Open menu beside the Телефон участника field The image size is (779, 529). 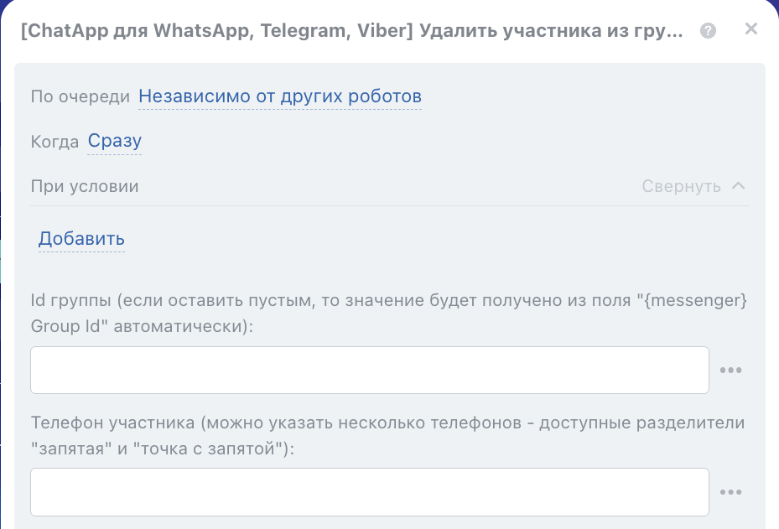(731, 492)
